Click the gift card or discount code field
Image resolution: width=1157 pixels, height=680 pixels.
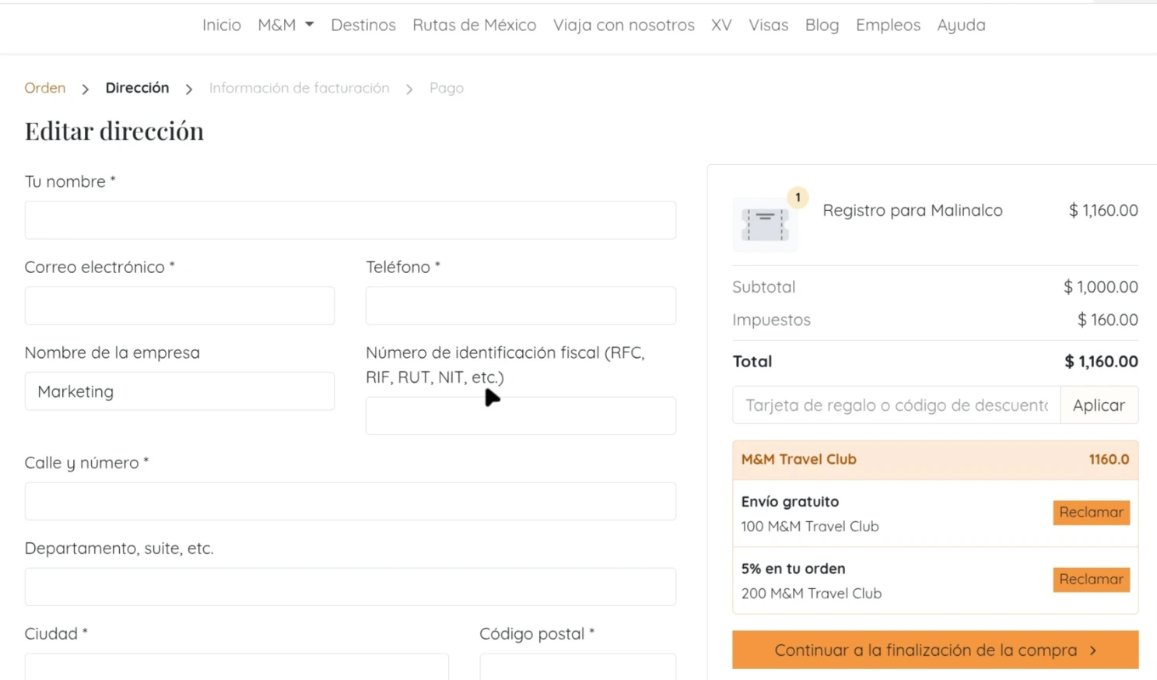tap(896, 405)
